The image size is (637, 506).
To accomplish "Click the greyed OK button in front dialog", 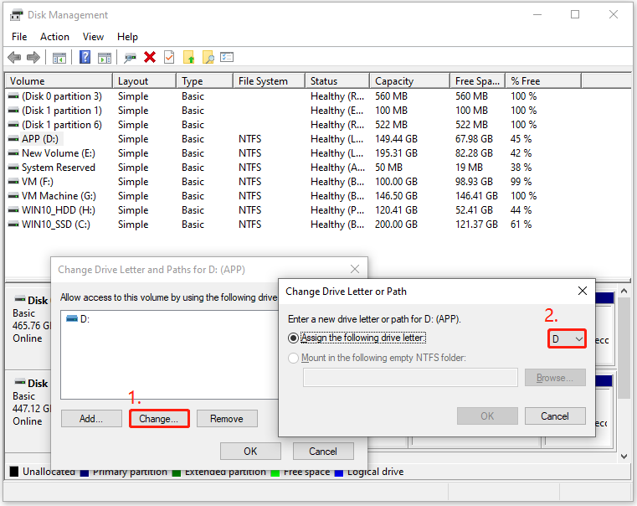I will click(487, 416).
